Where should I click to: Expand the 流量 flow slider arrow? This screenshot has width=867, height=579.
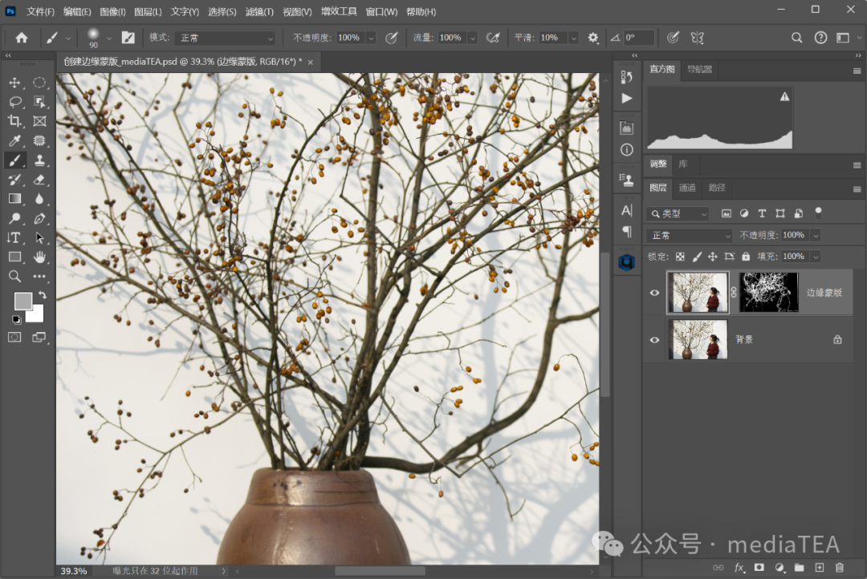[x=473, y=38]
